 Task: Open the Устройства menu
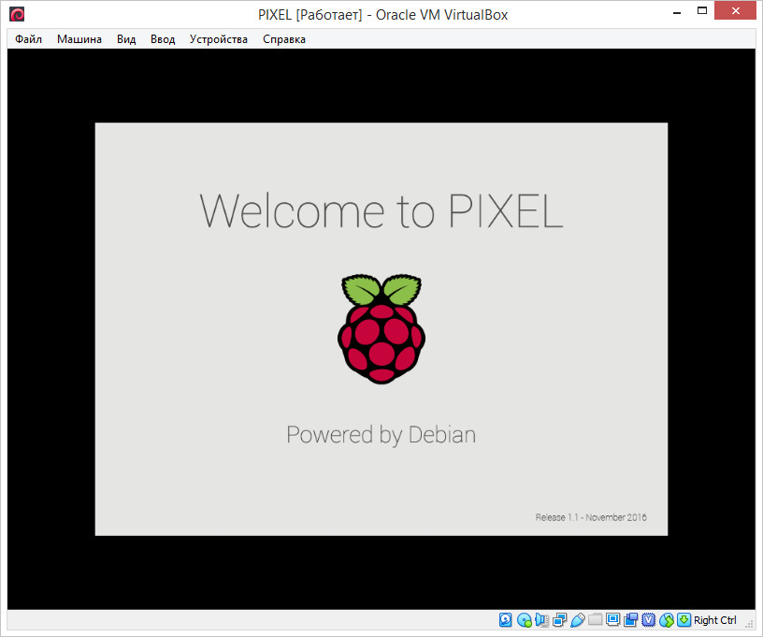pos(219,39)
